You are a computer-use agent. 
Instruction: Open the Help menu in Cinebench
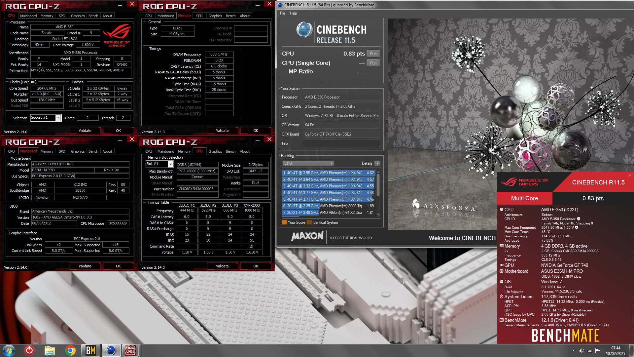(x=293, y=13)
